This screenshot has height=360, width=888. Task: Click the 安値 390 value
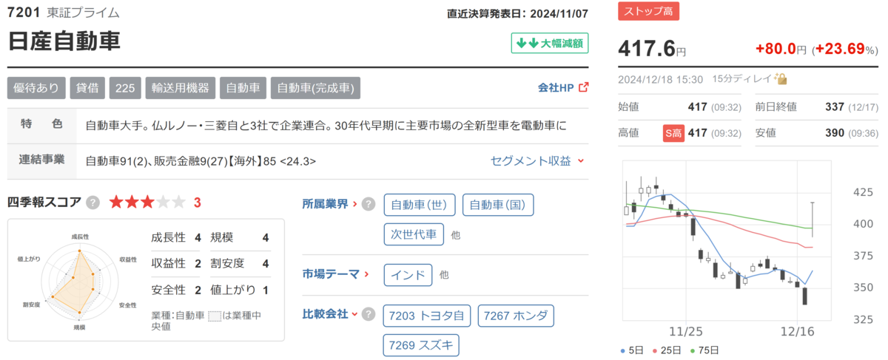pos(835,133)
